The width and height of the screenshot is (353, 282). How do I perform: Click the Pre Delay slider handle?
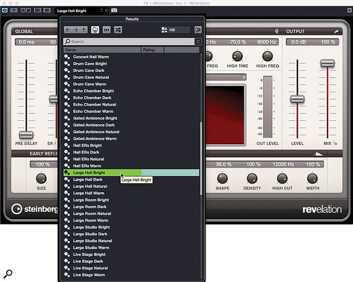point(26,135)
